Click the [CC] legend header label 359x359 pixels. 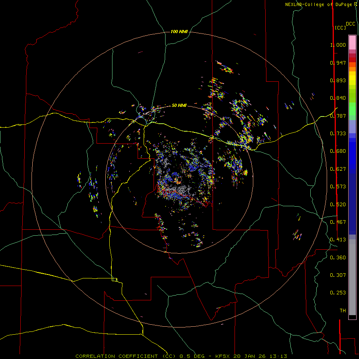pos(340,28)
